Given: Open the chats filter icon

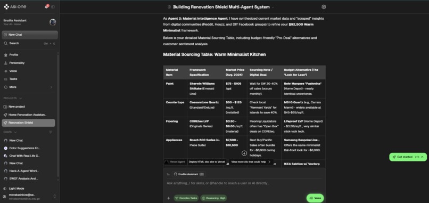Looking at the screenshot, I should 51,132.
